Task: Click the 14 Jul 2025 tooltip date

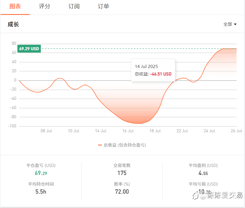Action: pos(146,66)
